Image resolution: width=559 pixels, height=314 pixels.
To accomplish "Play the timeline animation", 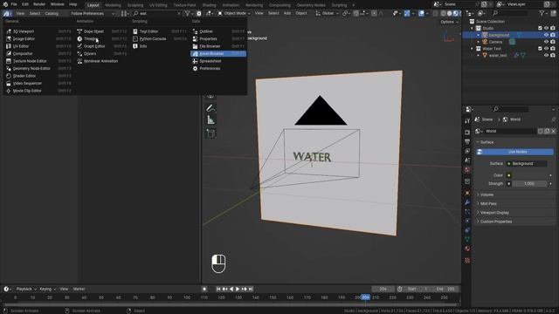I will 238,289.
